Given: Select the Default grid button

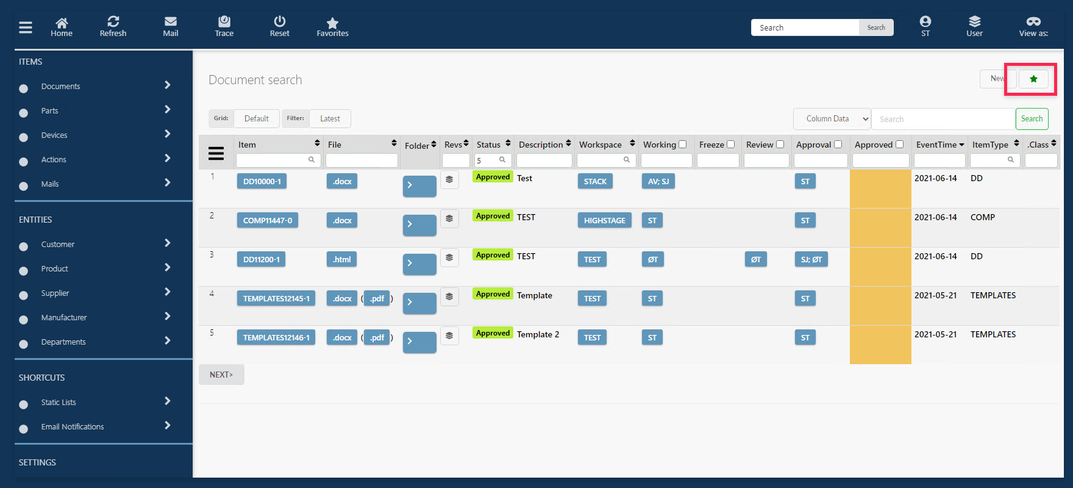Looking at the screenshot, I should [x=257, y=118].
